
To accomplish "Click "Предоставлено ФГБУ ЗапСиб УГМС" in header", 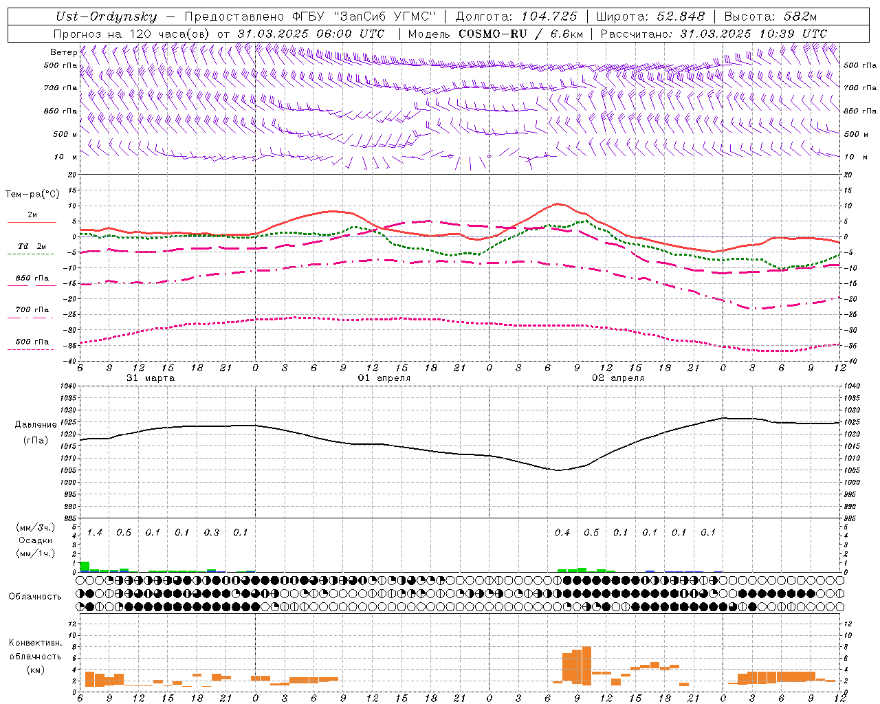I will tap(310, 16).
